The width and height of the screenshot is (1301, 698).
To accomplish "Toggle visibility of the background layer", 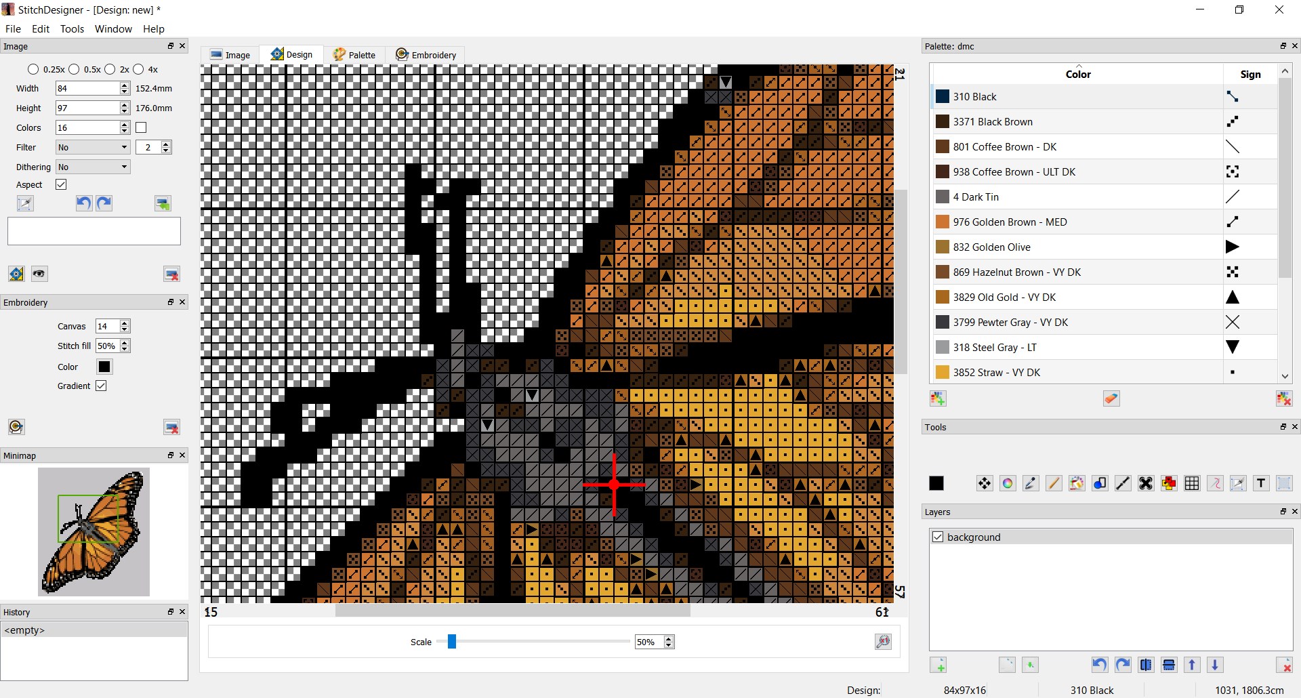I will pyautogui.click(x=938, y=537).
